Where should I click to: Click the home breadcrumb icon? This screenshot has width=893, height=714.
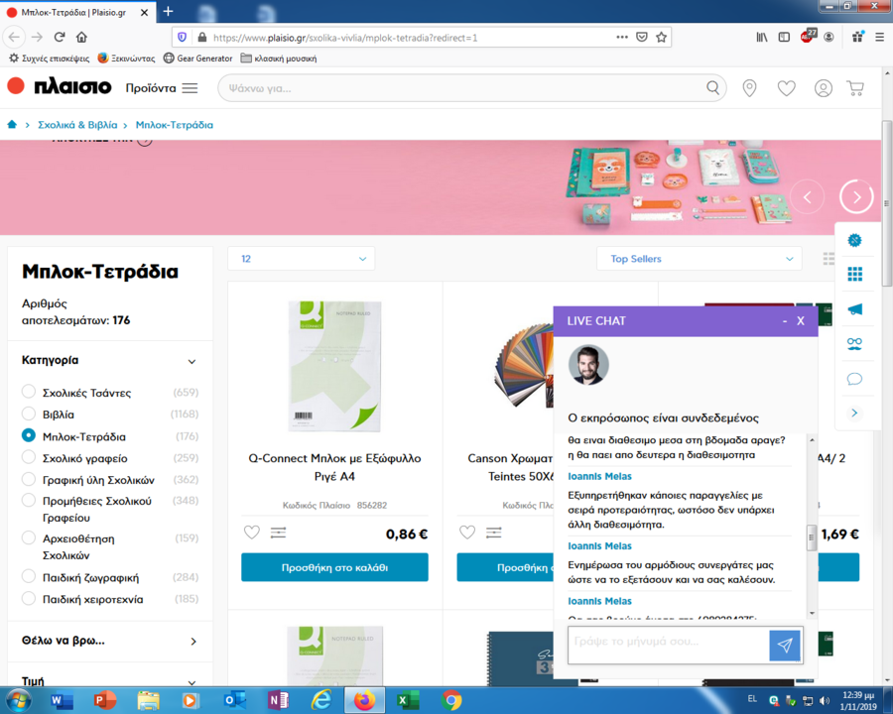(12, 125)
